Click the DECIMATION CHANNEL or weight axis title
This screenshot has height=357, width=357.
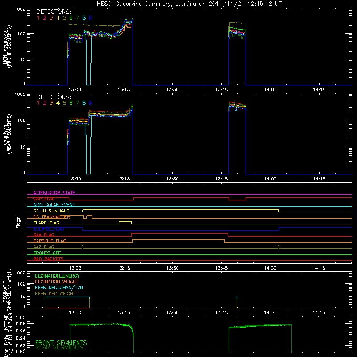coord(7,290)
